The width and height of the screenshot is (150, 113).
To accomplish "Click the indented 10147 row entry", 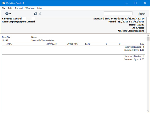I will click(9, 44).
